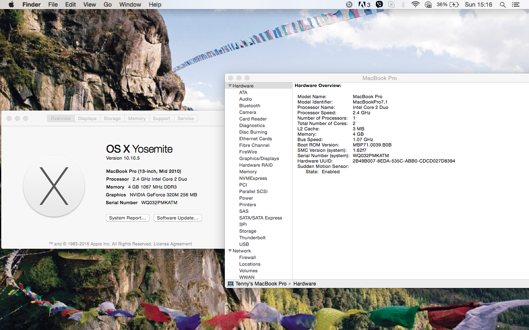Open Spotlight search magnifier icon

pyautogui.click(x=503, y=5)
